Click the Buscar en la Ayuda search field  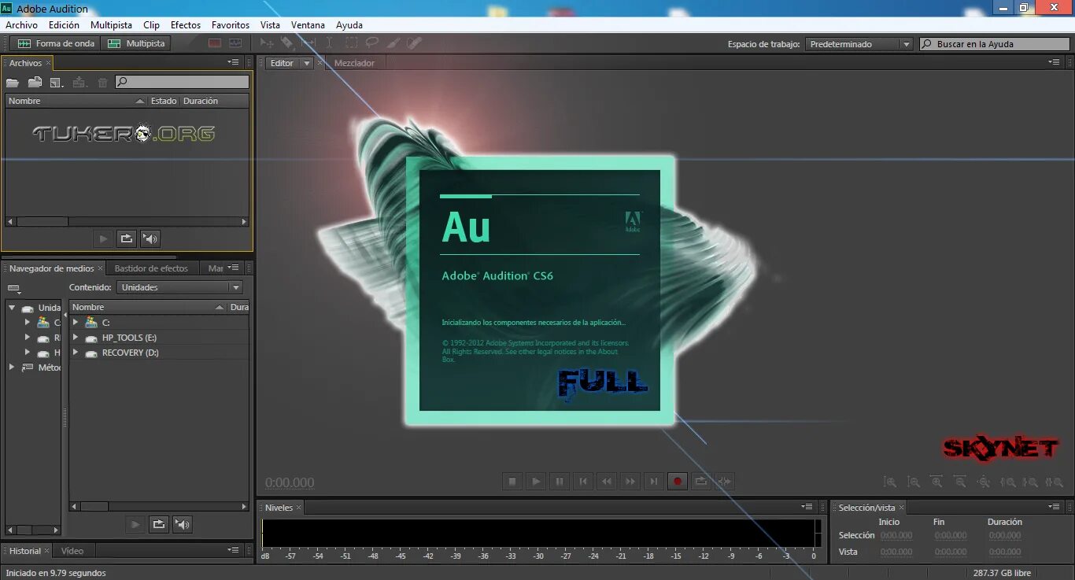995,44
